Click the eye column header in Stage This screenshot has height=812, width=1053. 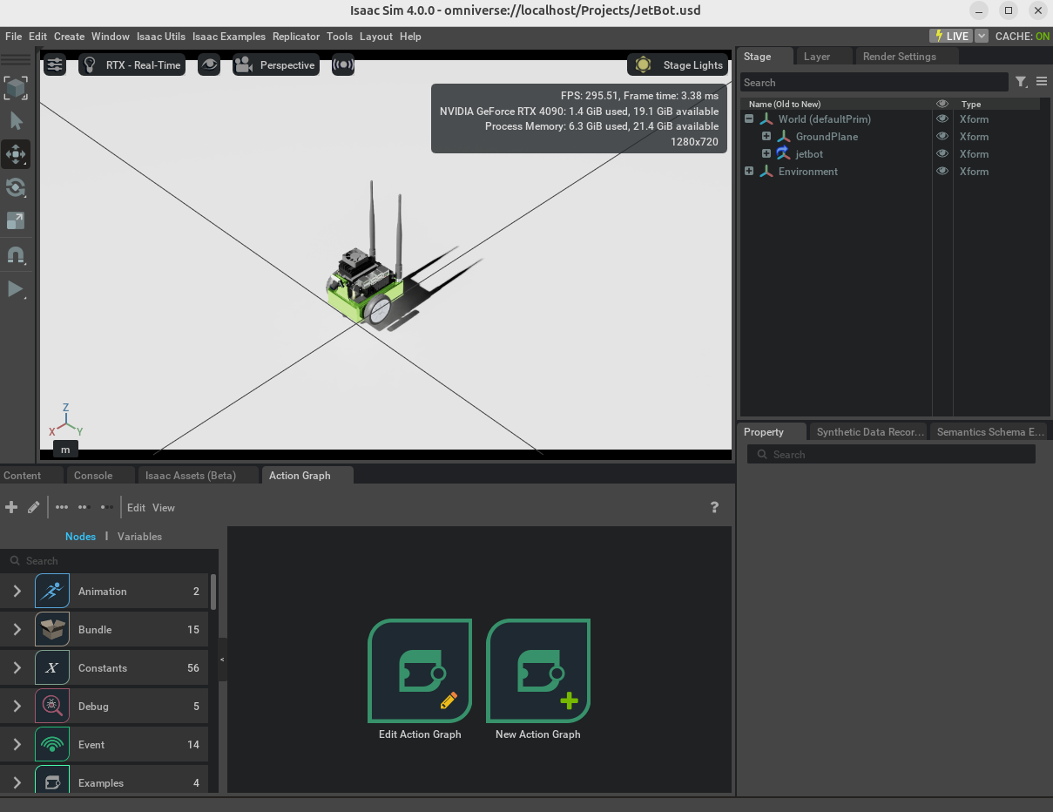click(942, 104)
